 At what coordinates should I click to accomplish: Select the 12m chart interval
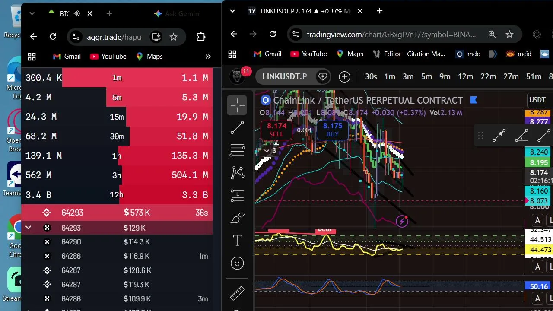click(465, 77)
